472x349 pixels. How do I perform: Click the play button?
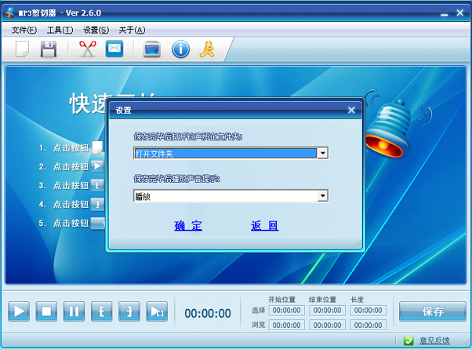coord(19,311)
